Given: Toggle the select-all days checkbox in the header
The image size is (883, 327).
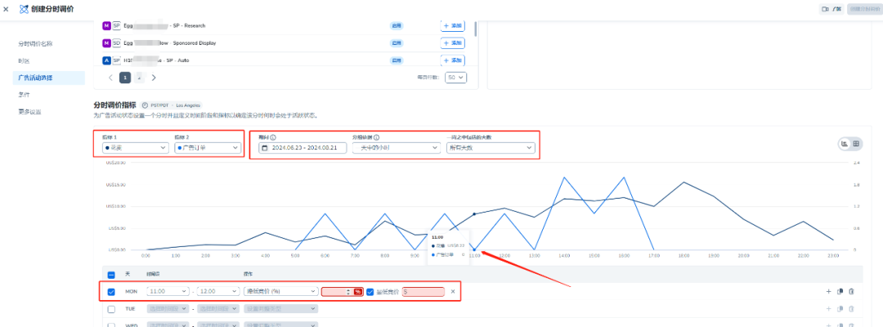Looking at the screenshot, I should click(x=111, y=275).
